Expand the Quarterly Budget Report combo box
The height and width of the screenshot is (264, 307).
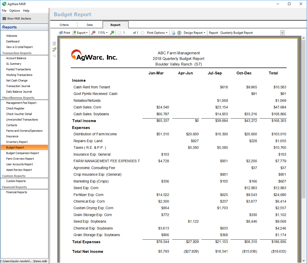click(x=282, y=33)
